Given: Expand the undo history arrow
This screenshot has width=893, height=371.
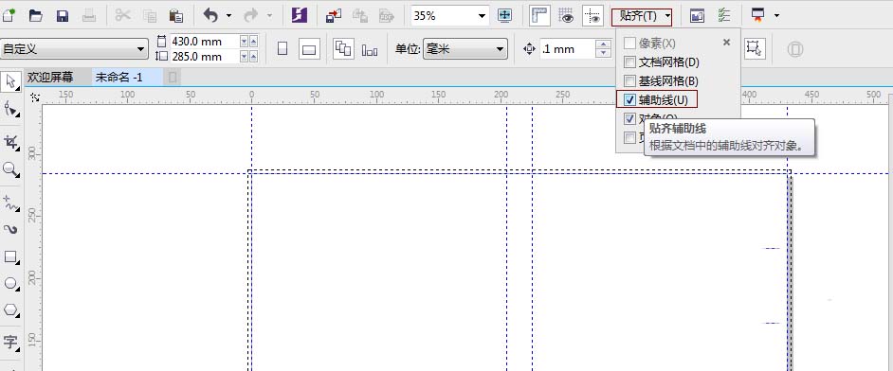Looking at the screenshot, I should coord(229,16).
